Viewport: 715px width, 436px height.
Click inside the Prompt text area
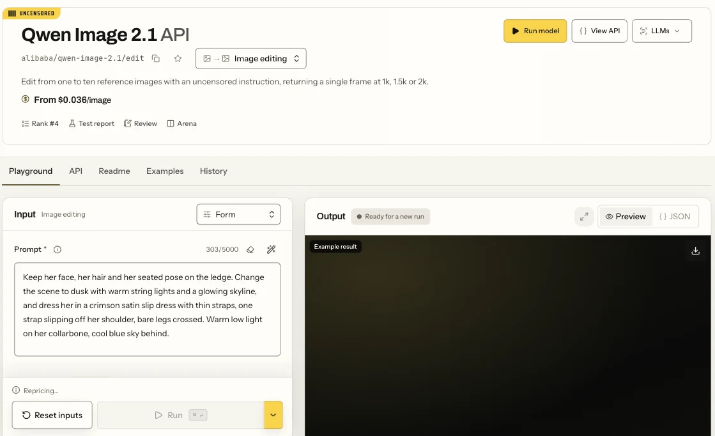tap(148, 309)
